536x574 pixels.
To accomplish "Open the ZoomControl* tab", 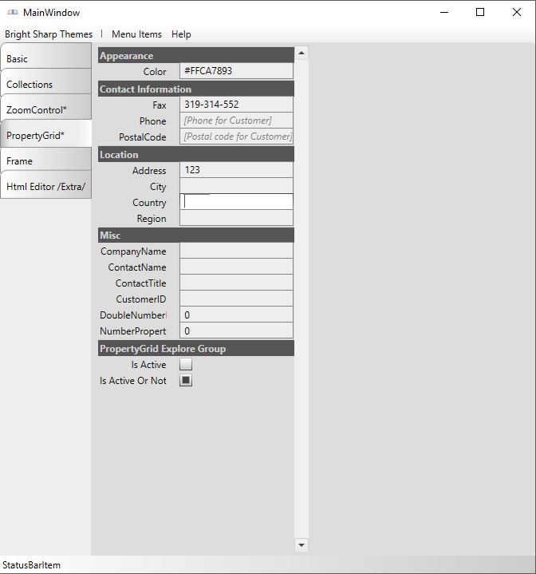I will click(x=45, y=110).
